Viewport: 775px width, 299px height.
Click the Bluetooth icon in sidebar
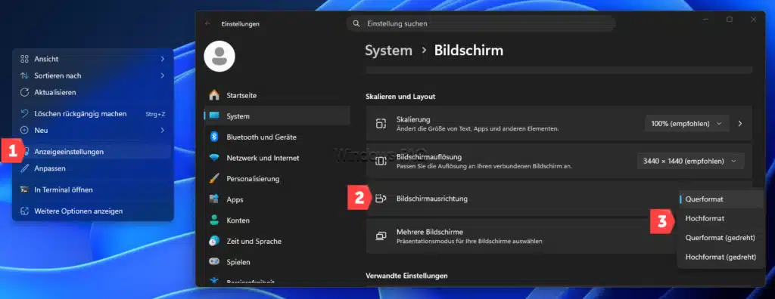(214, 137)
